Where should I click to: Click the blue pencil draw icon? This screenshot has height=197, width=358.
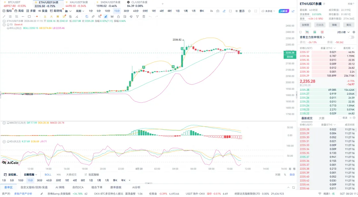(224, 11)
